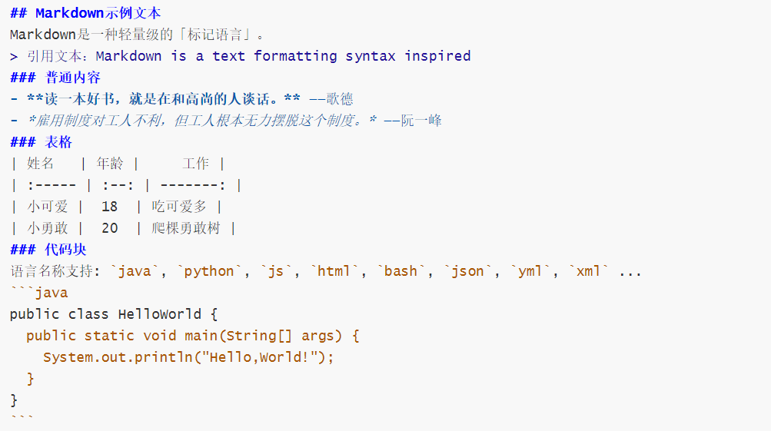Click the bold quote attributed to 歌德

coord(164,99)
